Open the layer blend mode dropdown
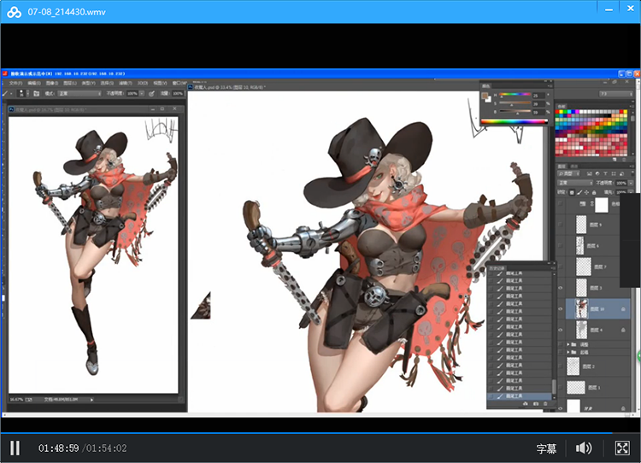This screenshot has height=463, width=641. [574, 183]
